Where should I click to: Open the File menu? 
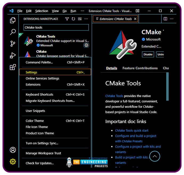tap(20, 11)
